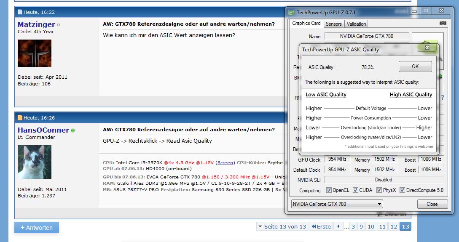Open the Screen link in the signature

225,162
